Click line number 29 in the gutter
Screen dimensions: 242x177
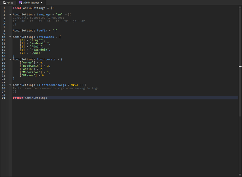pyautogui.click(x=4, y=98)
